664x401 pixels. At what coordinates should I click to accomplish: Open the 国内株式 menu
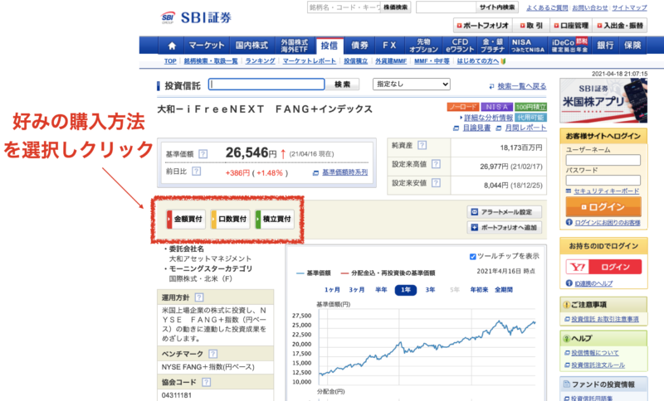(251, 46)
